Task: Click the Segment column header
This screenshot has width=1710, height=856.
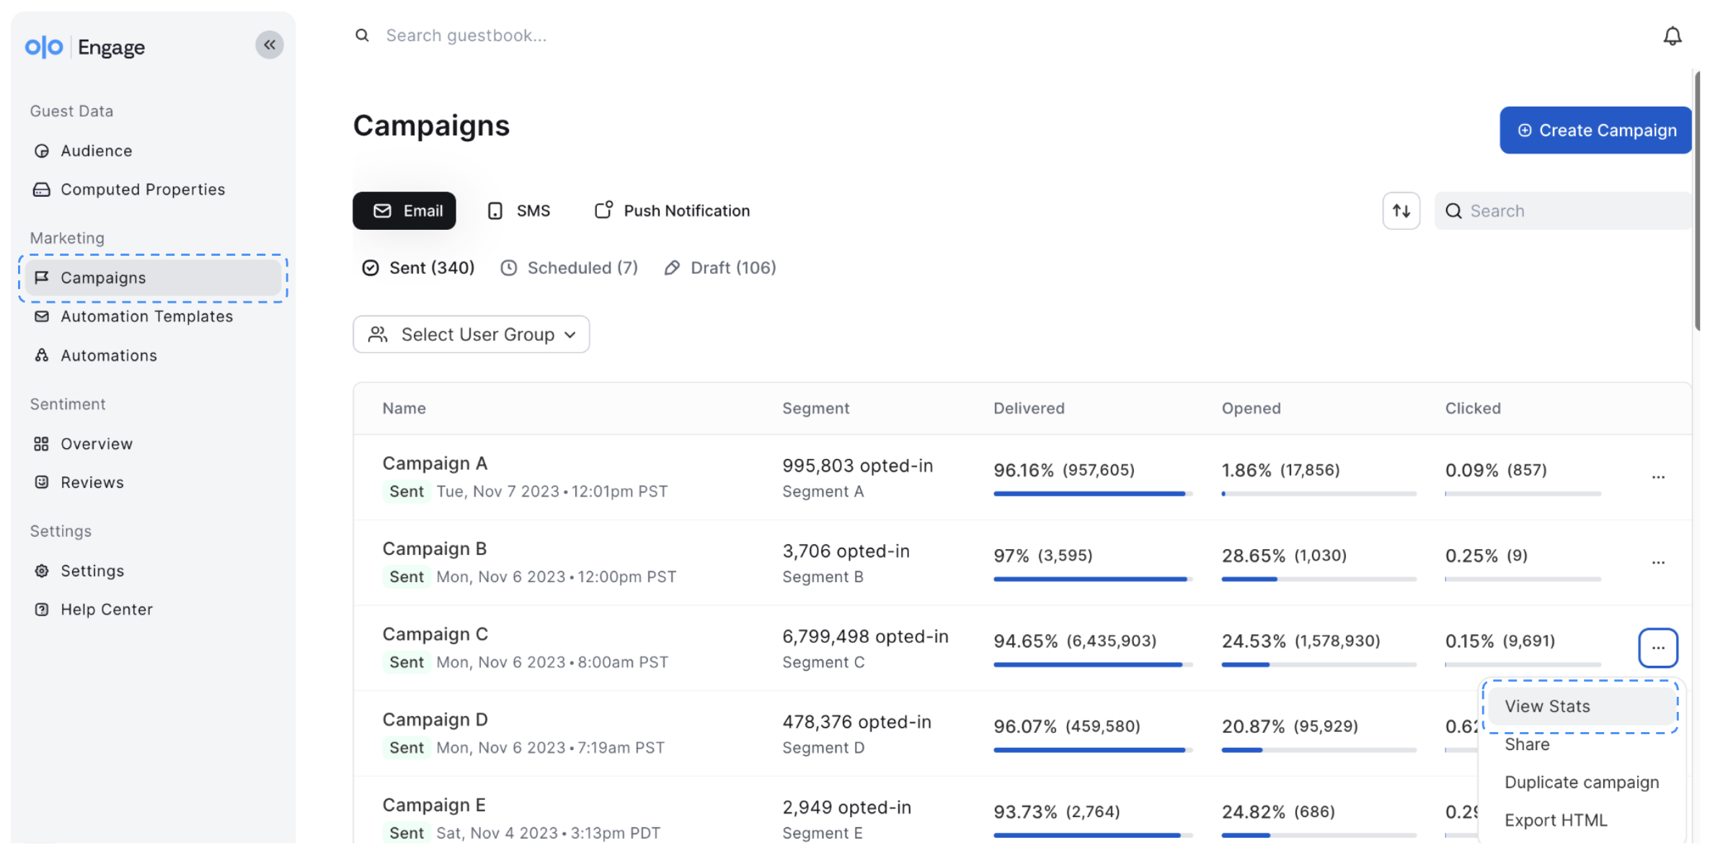Action: click(815, 409)
